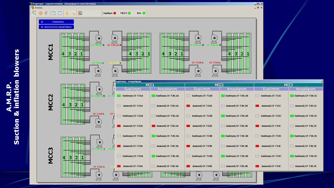
Task: Toggle the Διακοπή CF-734B indicator
Action: (x=188, y=166)
